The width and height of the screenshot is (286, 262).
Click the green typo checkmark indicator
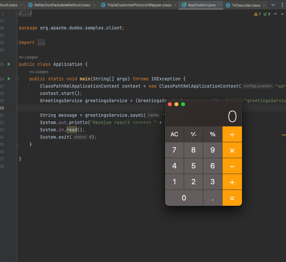[x=265, y=14]
